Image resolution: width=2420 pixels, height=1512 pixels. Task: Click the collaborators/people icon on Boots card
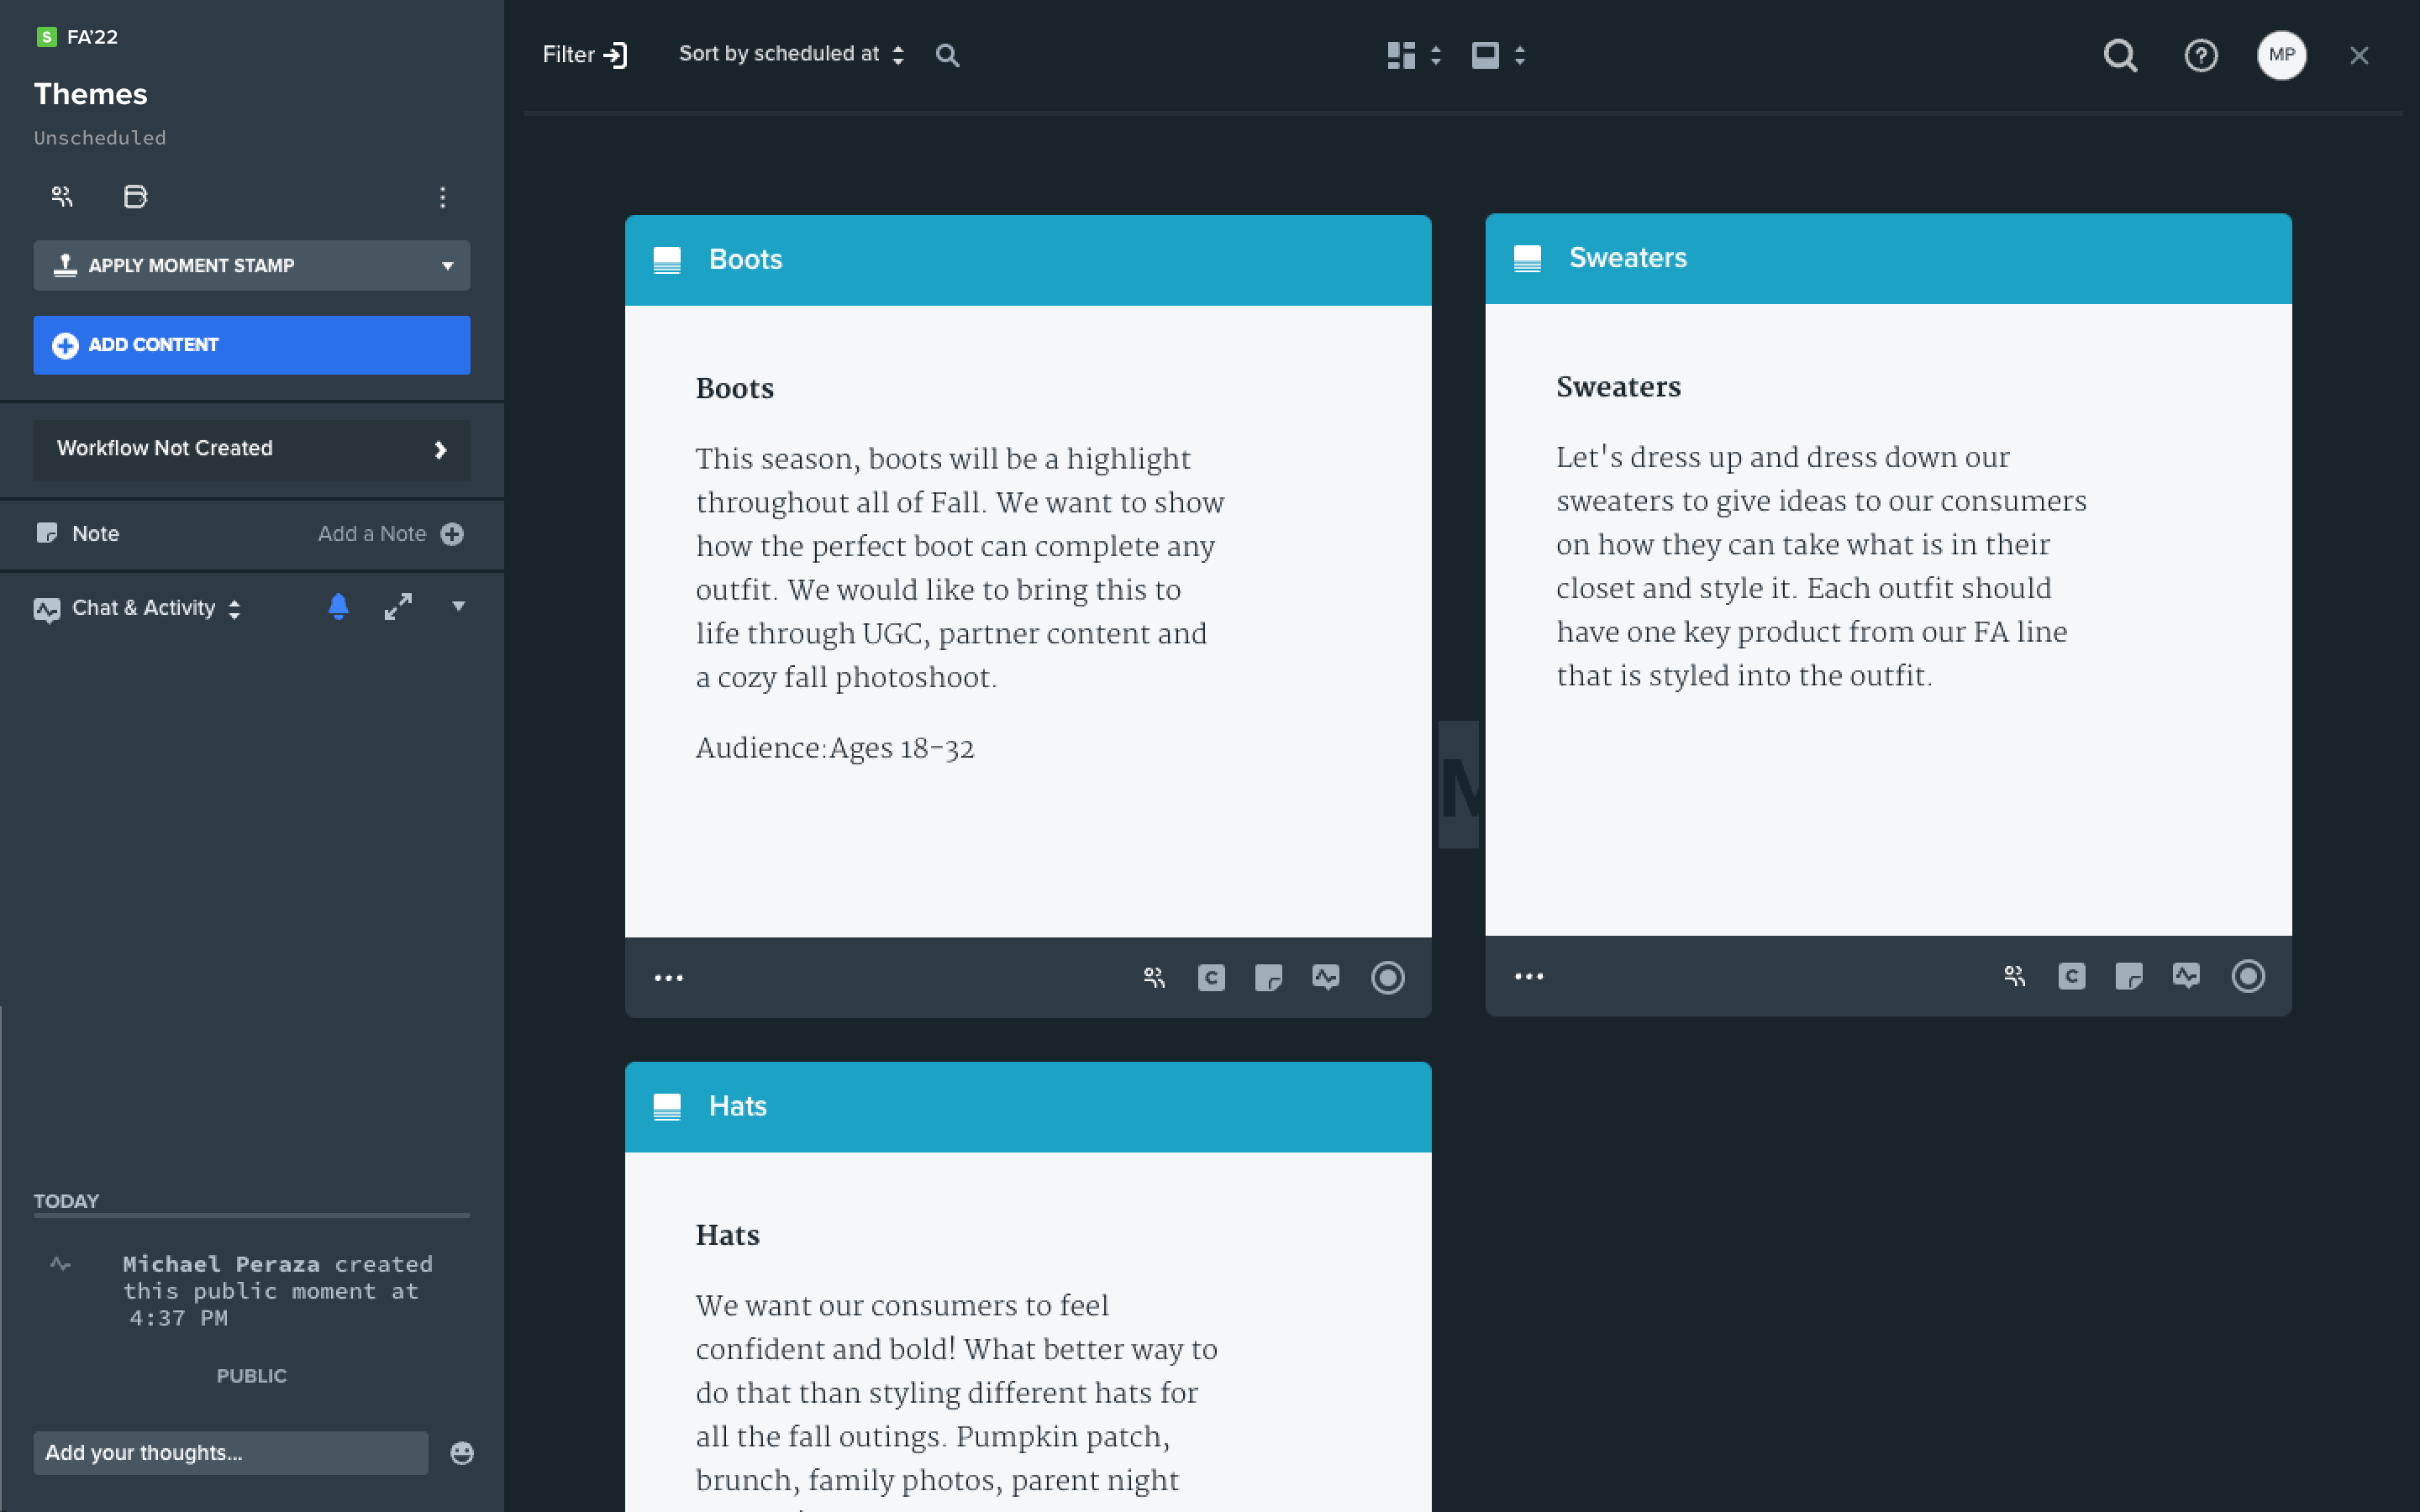coord(1154,975)
